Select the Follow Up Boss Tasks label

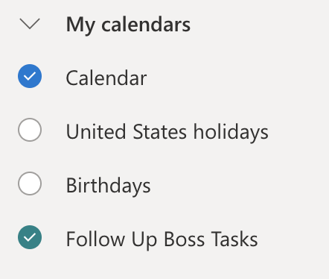[162, 239]
